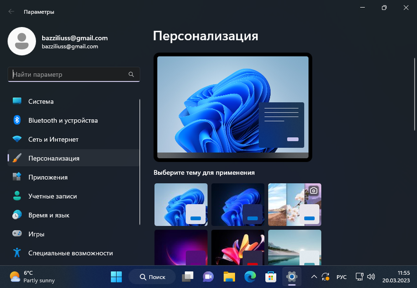
Task: Apply the light Windows bloom theme
Action: coord(181,204)
